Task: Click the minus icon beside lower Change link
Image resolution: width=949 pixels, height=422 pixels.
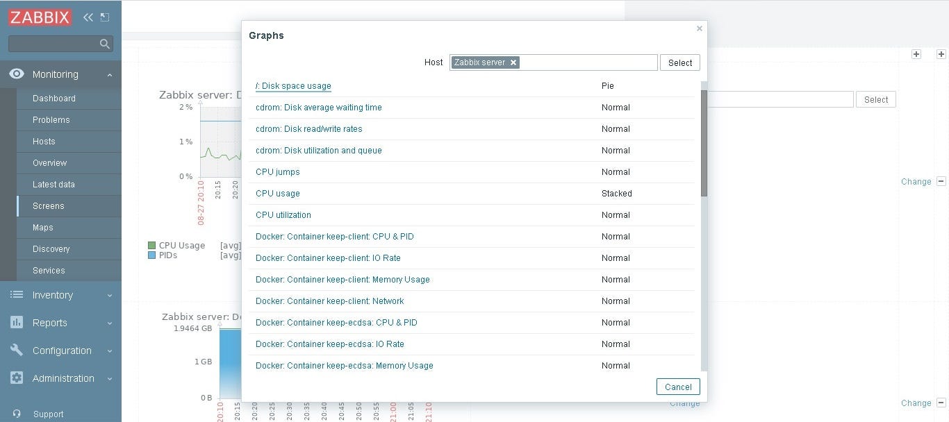Action: pos(941,403)
